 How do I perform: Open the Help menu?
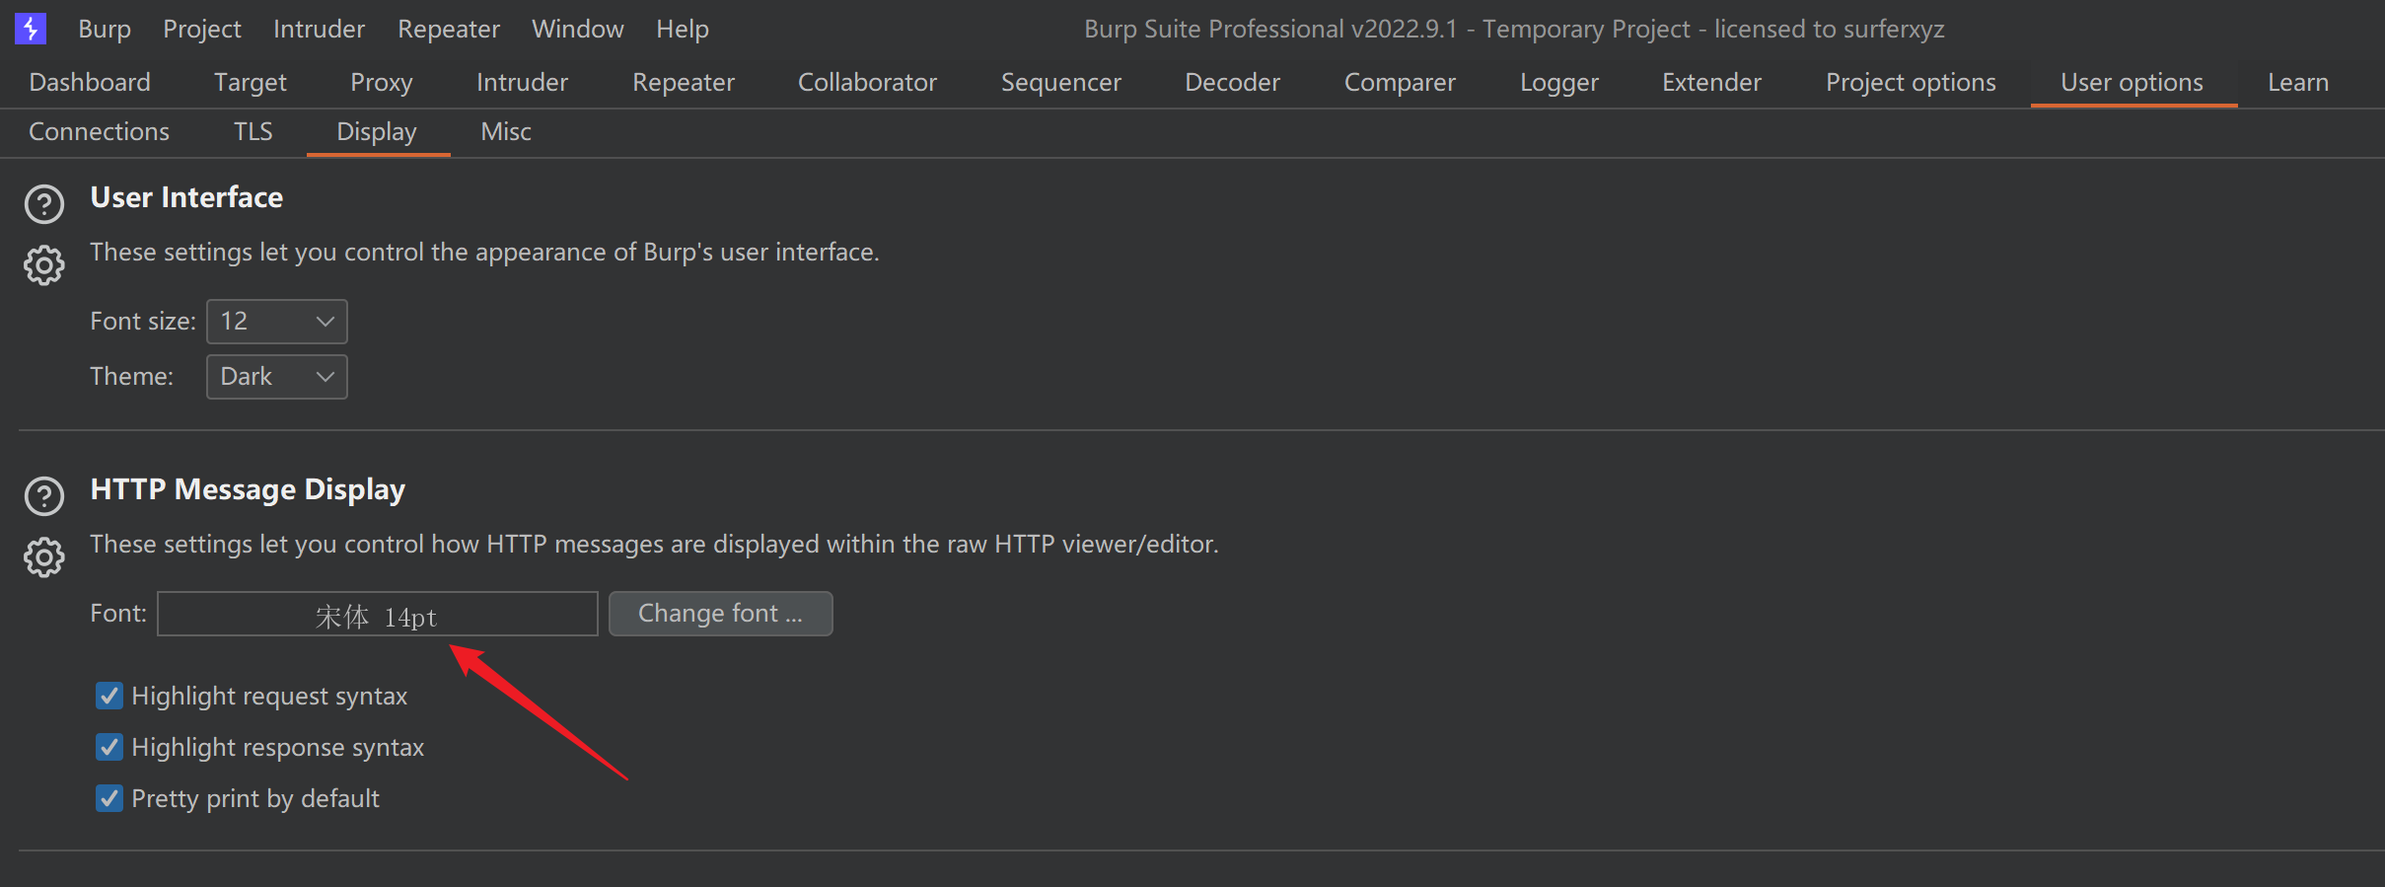(683, 29)
